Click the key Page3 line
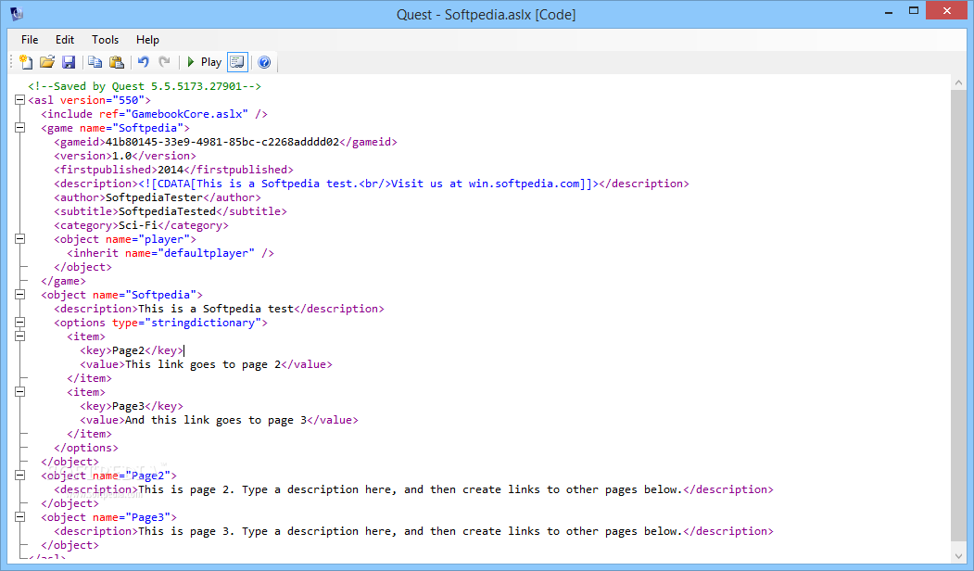 [x=132, y=406]
